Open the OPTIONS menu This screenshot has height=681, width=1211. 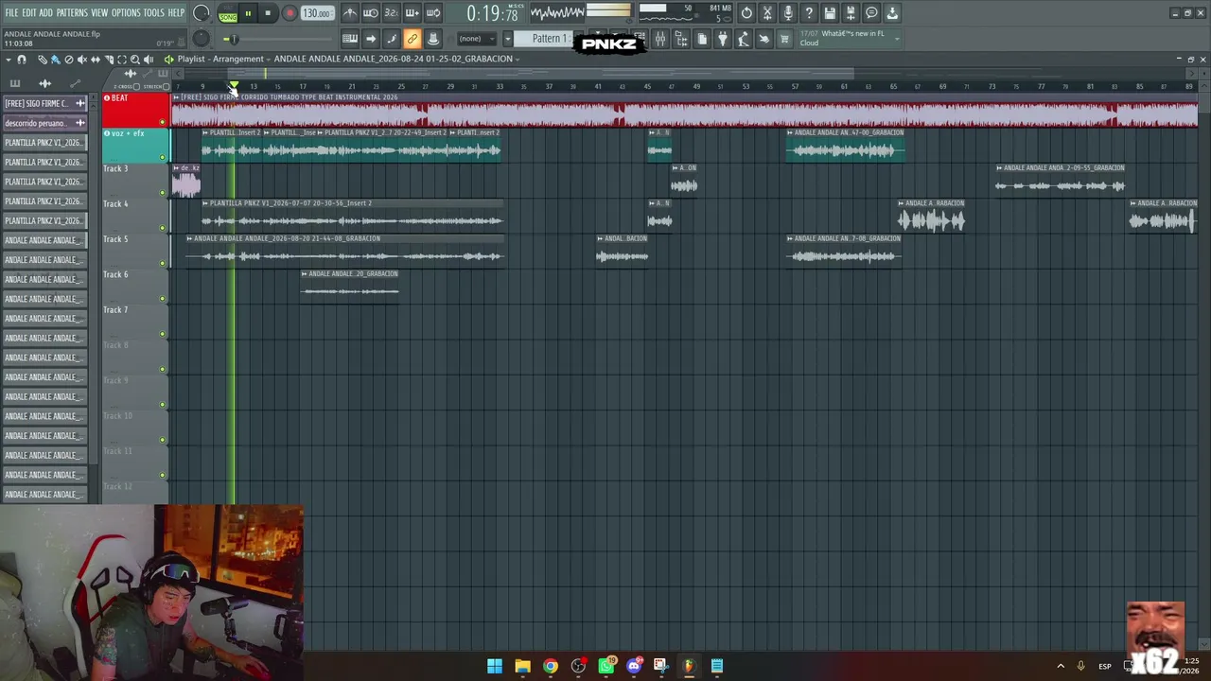click(126, 13)
